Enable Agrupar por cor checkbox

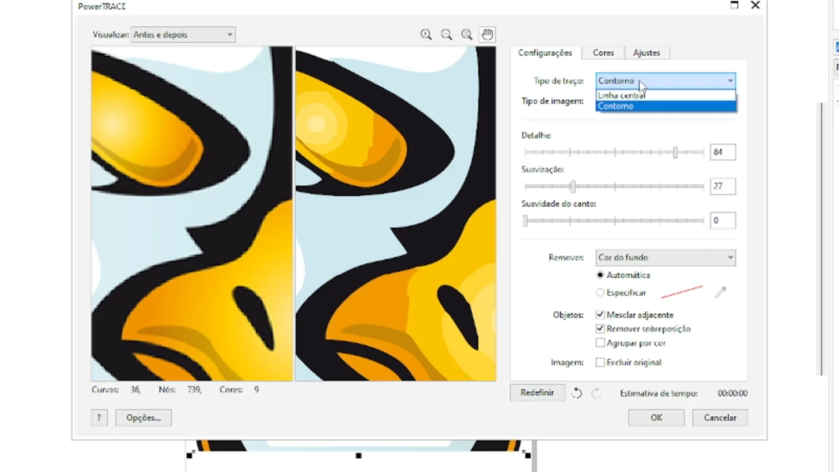pos(600,343)
